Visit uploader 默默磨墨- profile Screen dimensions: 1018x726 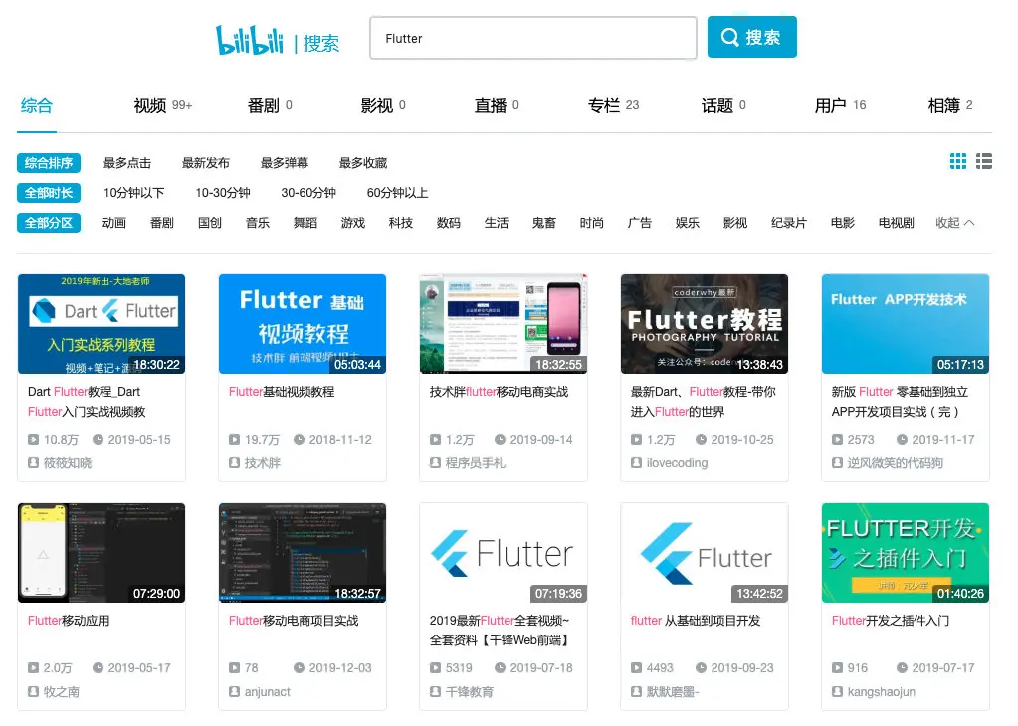pos(665,692)
